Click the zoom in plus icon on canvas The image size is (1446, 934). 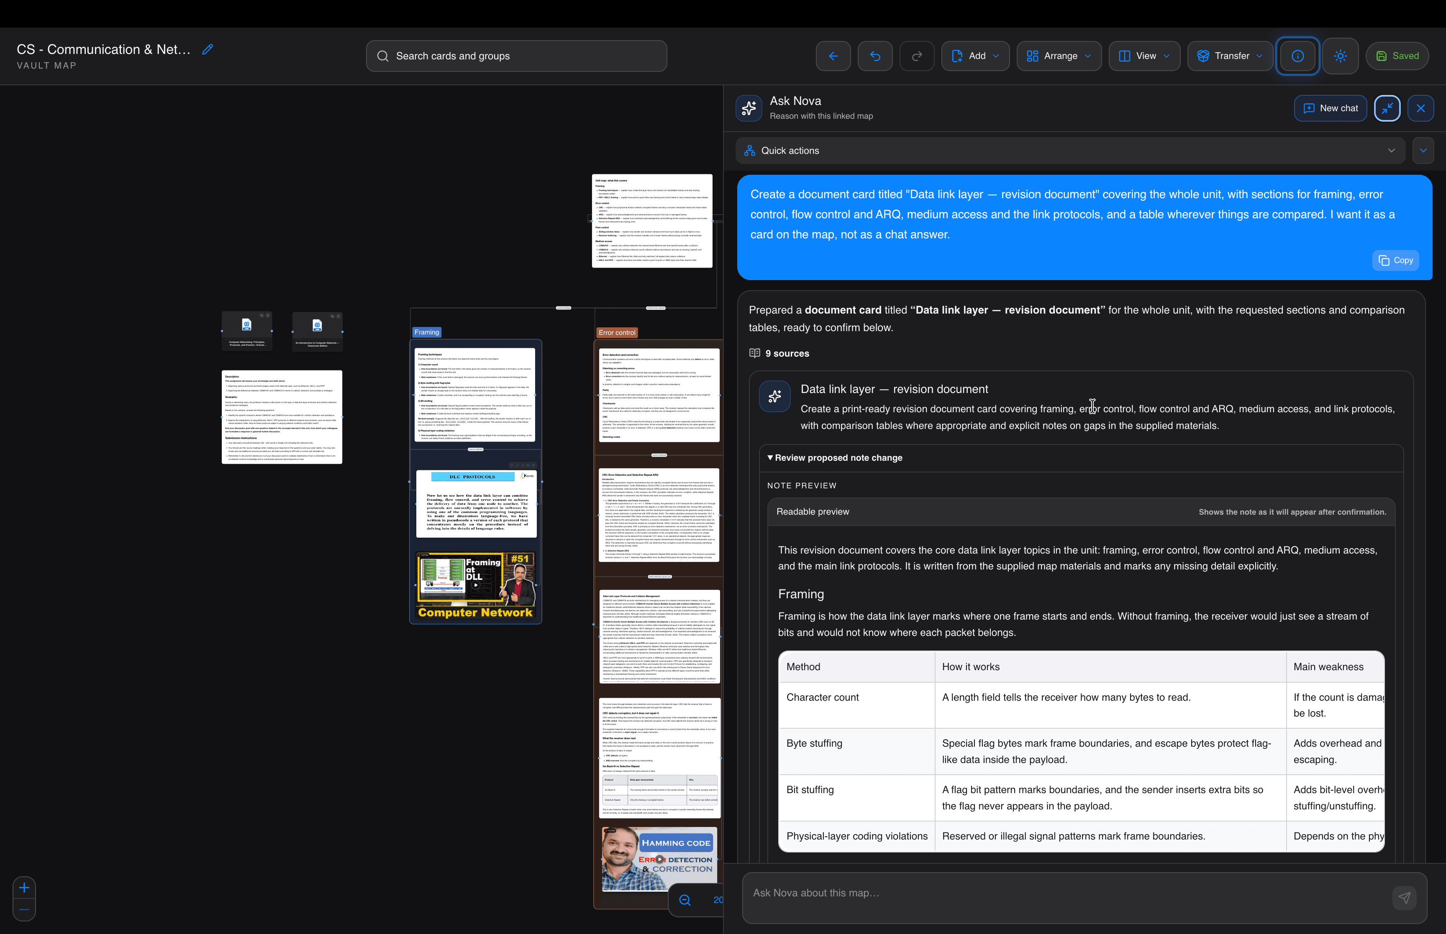24,888
